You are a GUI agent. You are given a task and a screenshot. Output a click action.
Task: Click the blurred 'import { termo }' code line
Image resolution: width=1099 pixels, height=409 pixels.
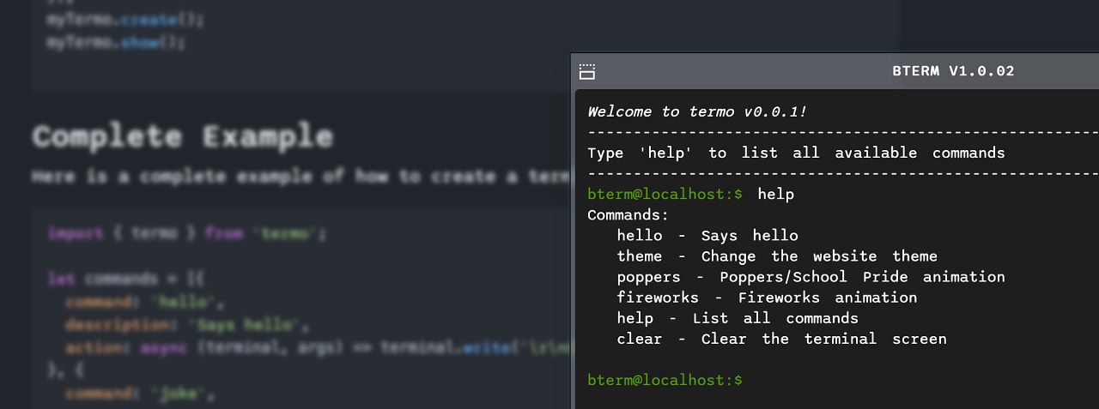186,233
